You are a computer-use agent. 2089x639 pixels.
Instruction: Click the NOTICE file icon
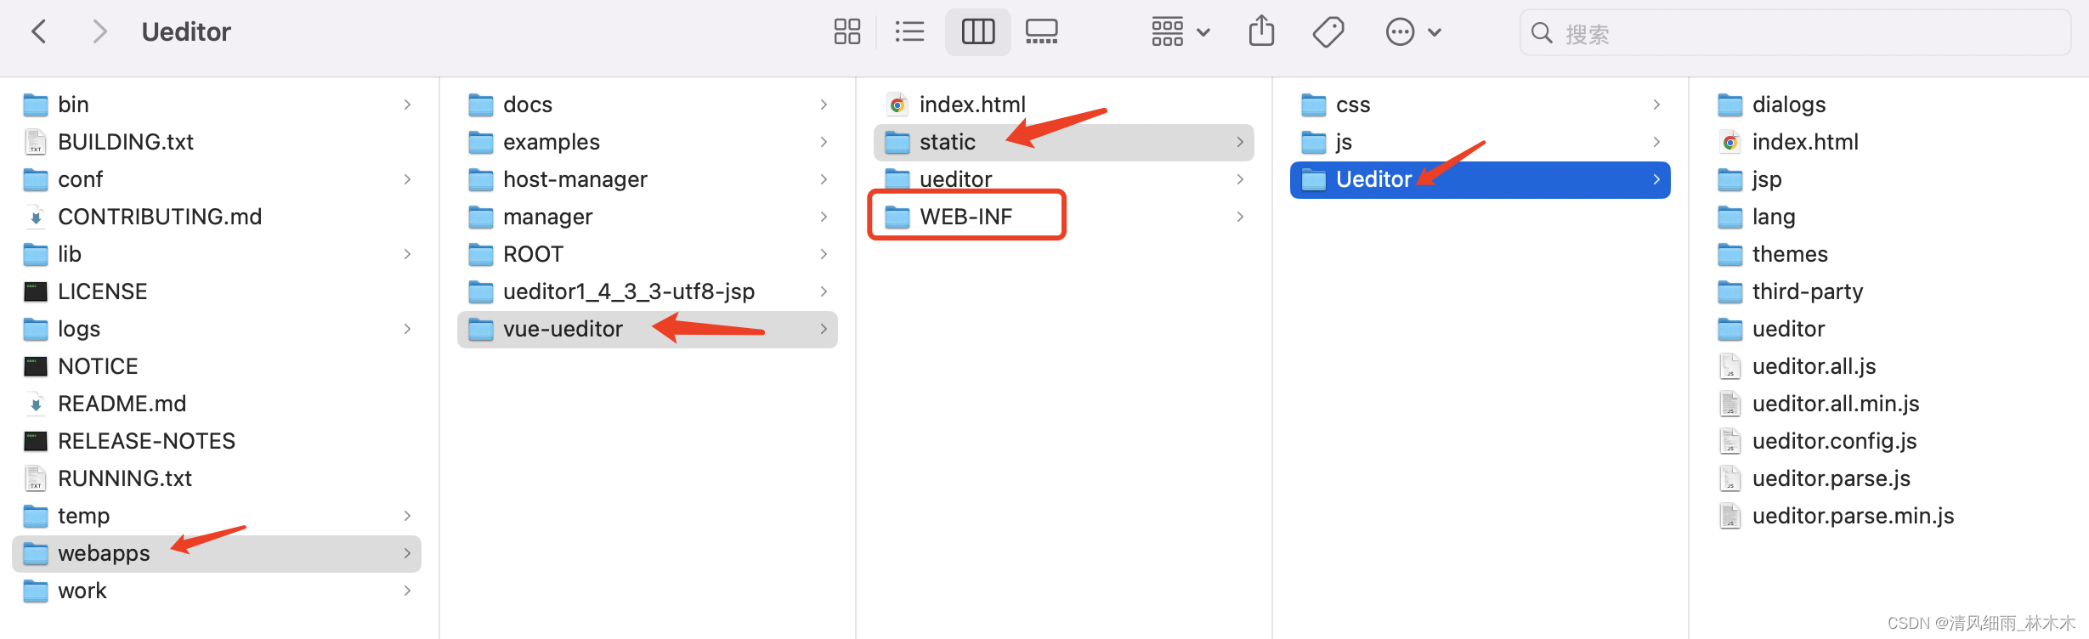36,366
